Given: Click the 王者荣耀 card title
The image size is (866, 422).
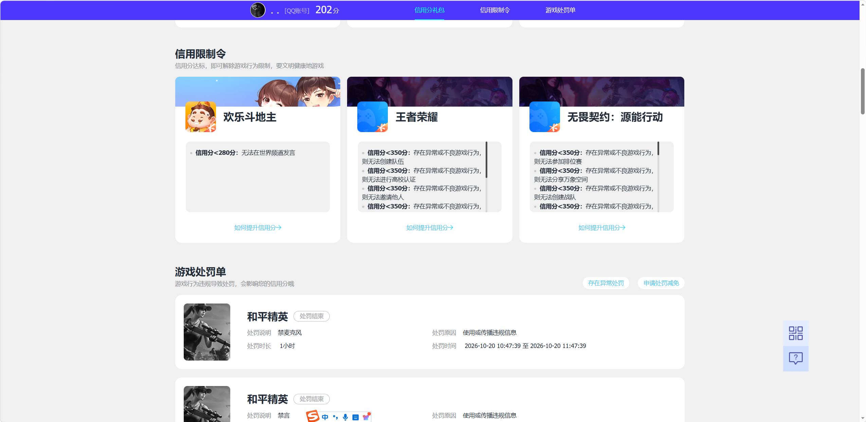Looking at the screenshot, I should tap(417, 117).
